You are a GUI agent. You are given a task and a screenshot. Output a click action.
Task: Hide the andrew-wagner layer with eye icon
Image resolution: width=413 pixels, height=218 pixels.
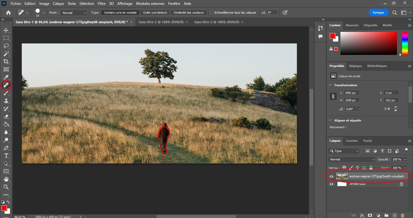[331, 176]
